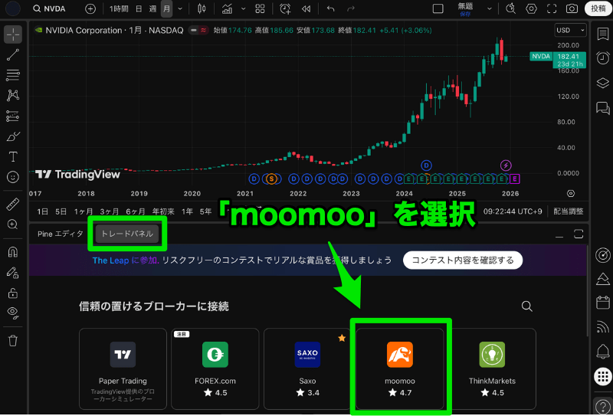Activate the zoom in tool

[13, 224]
